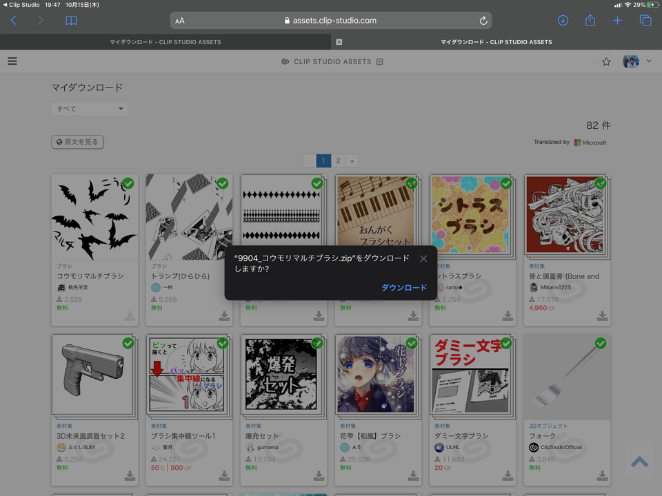Tap the star favorite icon near the avatar
This screenshot has height=496, width=662.
606,61
